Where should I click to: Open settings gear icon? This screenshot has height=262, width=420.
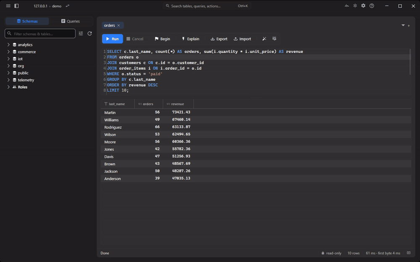tap(363, 5)
